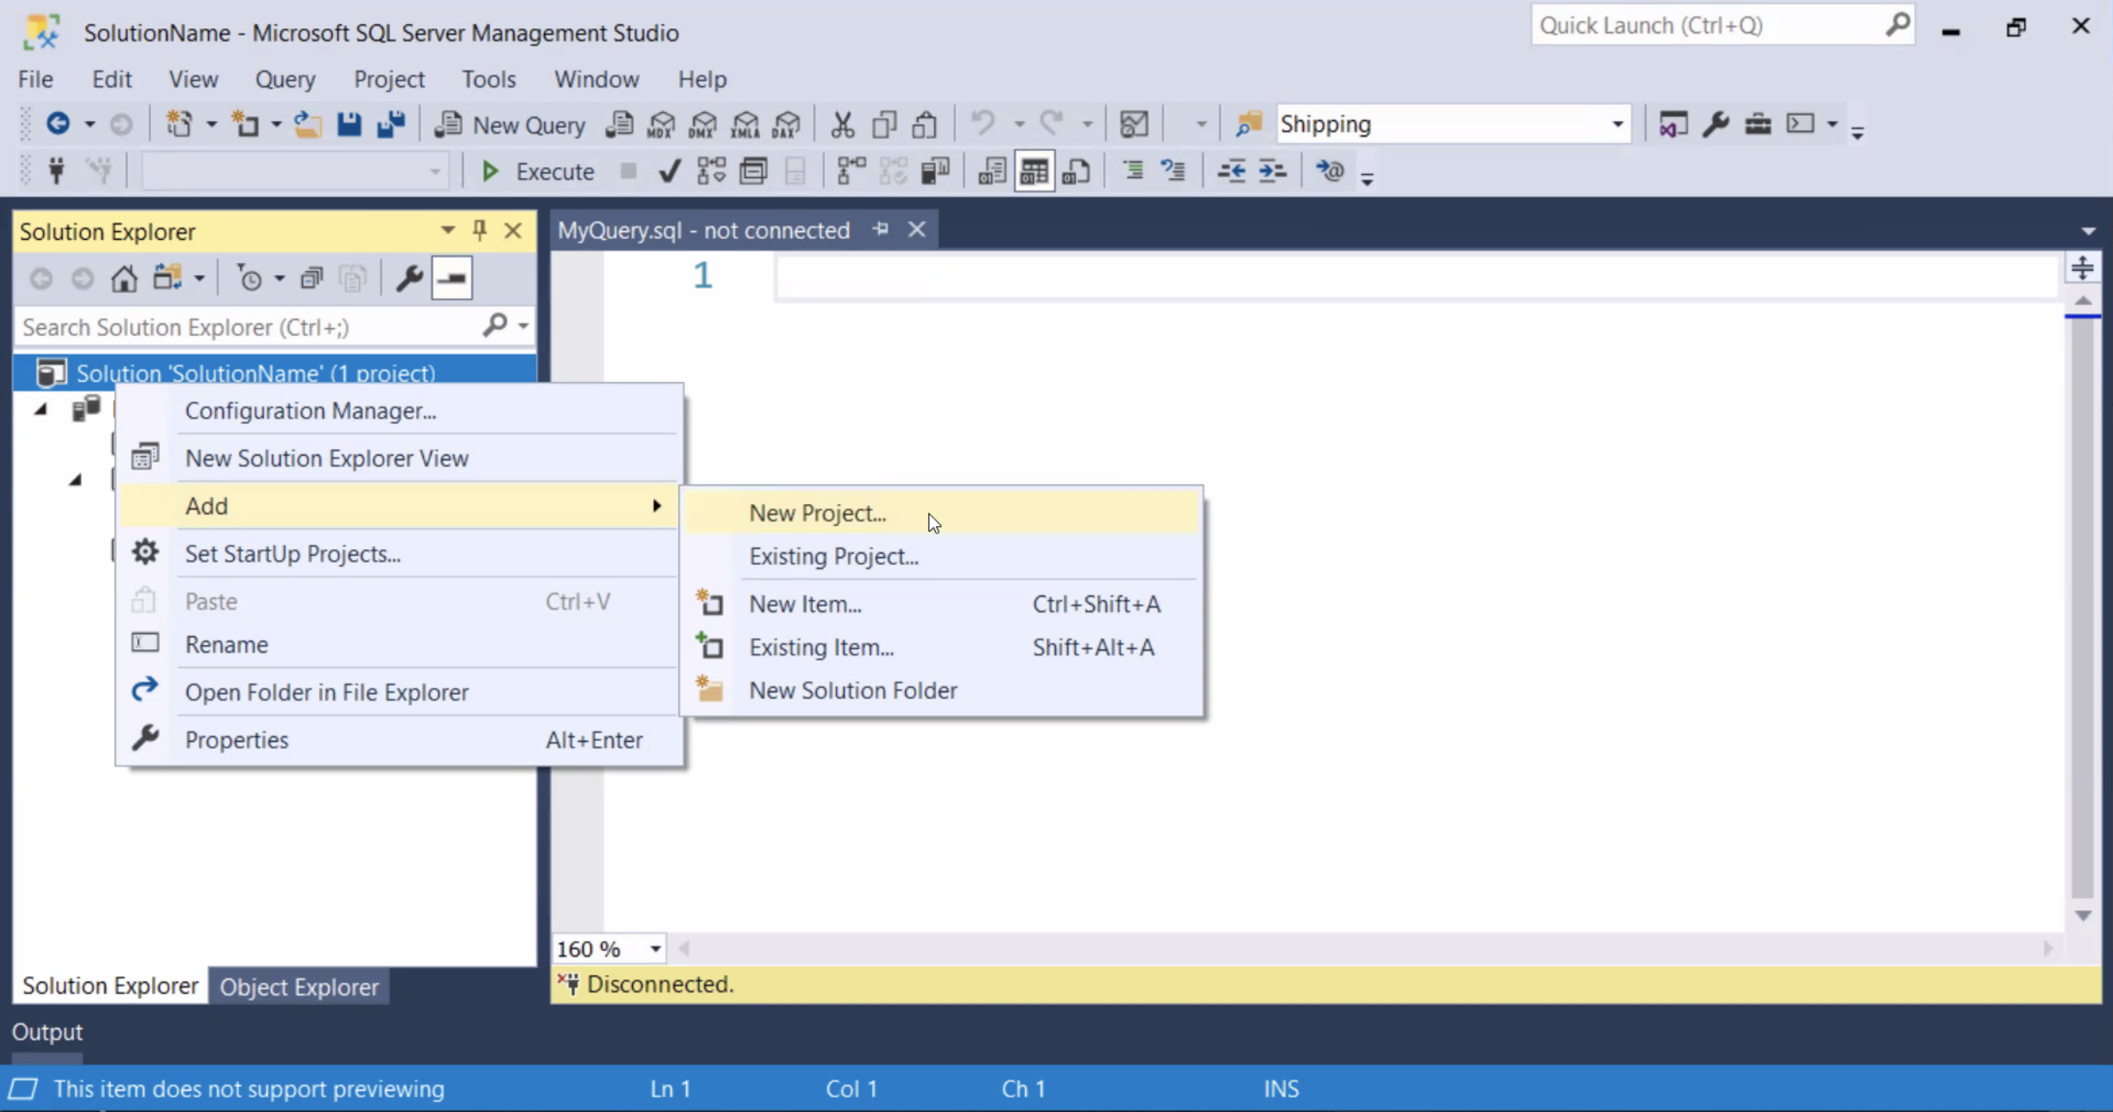Click the Copy icon in main toolbar
The width and height of the screenshot is (2113, 1112).
884,125
